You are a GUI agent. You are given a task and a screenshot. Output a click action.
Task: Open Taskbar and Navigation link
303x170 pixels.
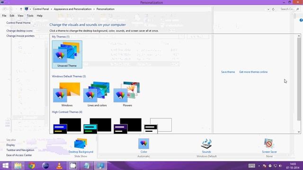click(x=20, y=150)
